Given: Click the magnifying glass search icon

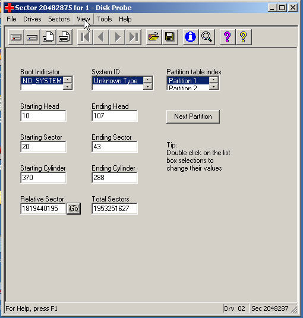Looking at the screenshot, I should (x=207, y=37).
